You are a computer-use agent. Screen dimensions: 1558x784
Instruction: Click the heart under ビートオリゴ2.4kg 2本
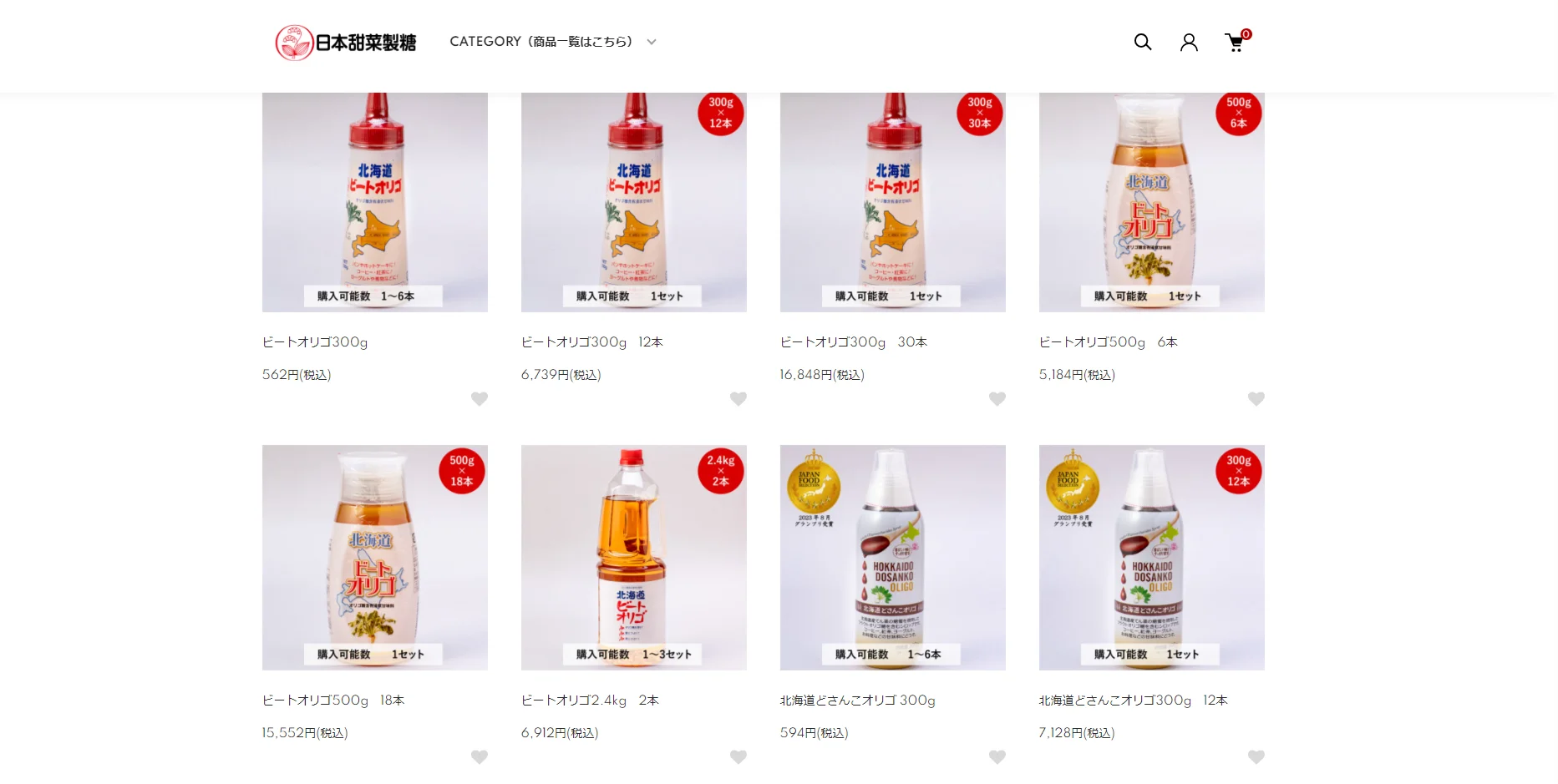tap(738, 757)
